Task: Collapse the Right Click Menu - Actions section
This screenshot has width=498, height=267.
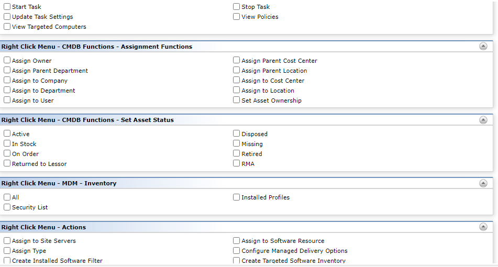Action: (x=483, y=227)
